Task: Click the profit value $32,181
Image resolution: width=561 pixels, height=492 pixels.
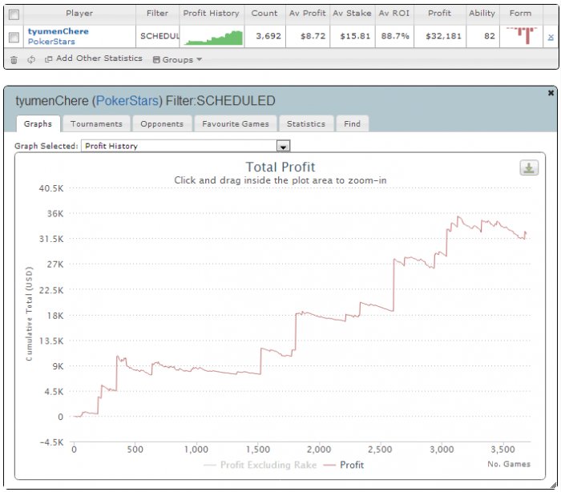Action: click(x=444, y=36)
